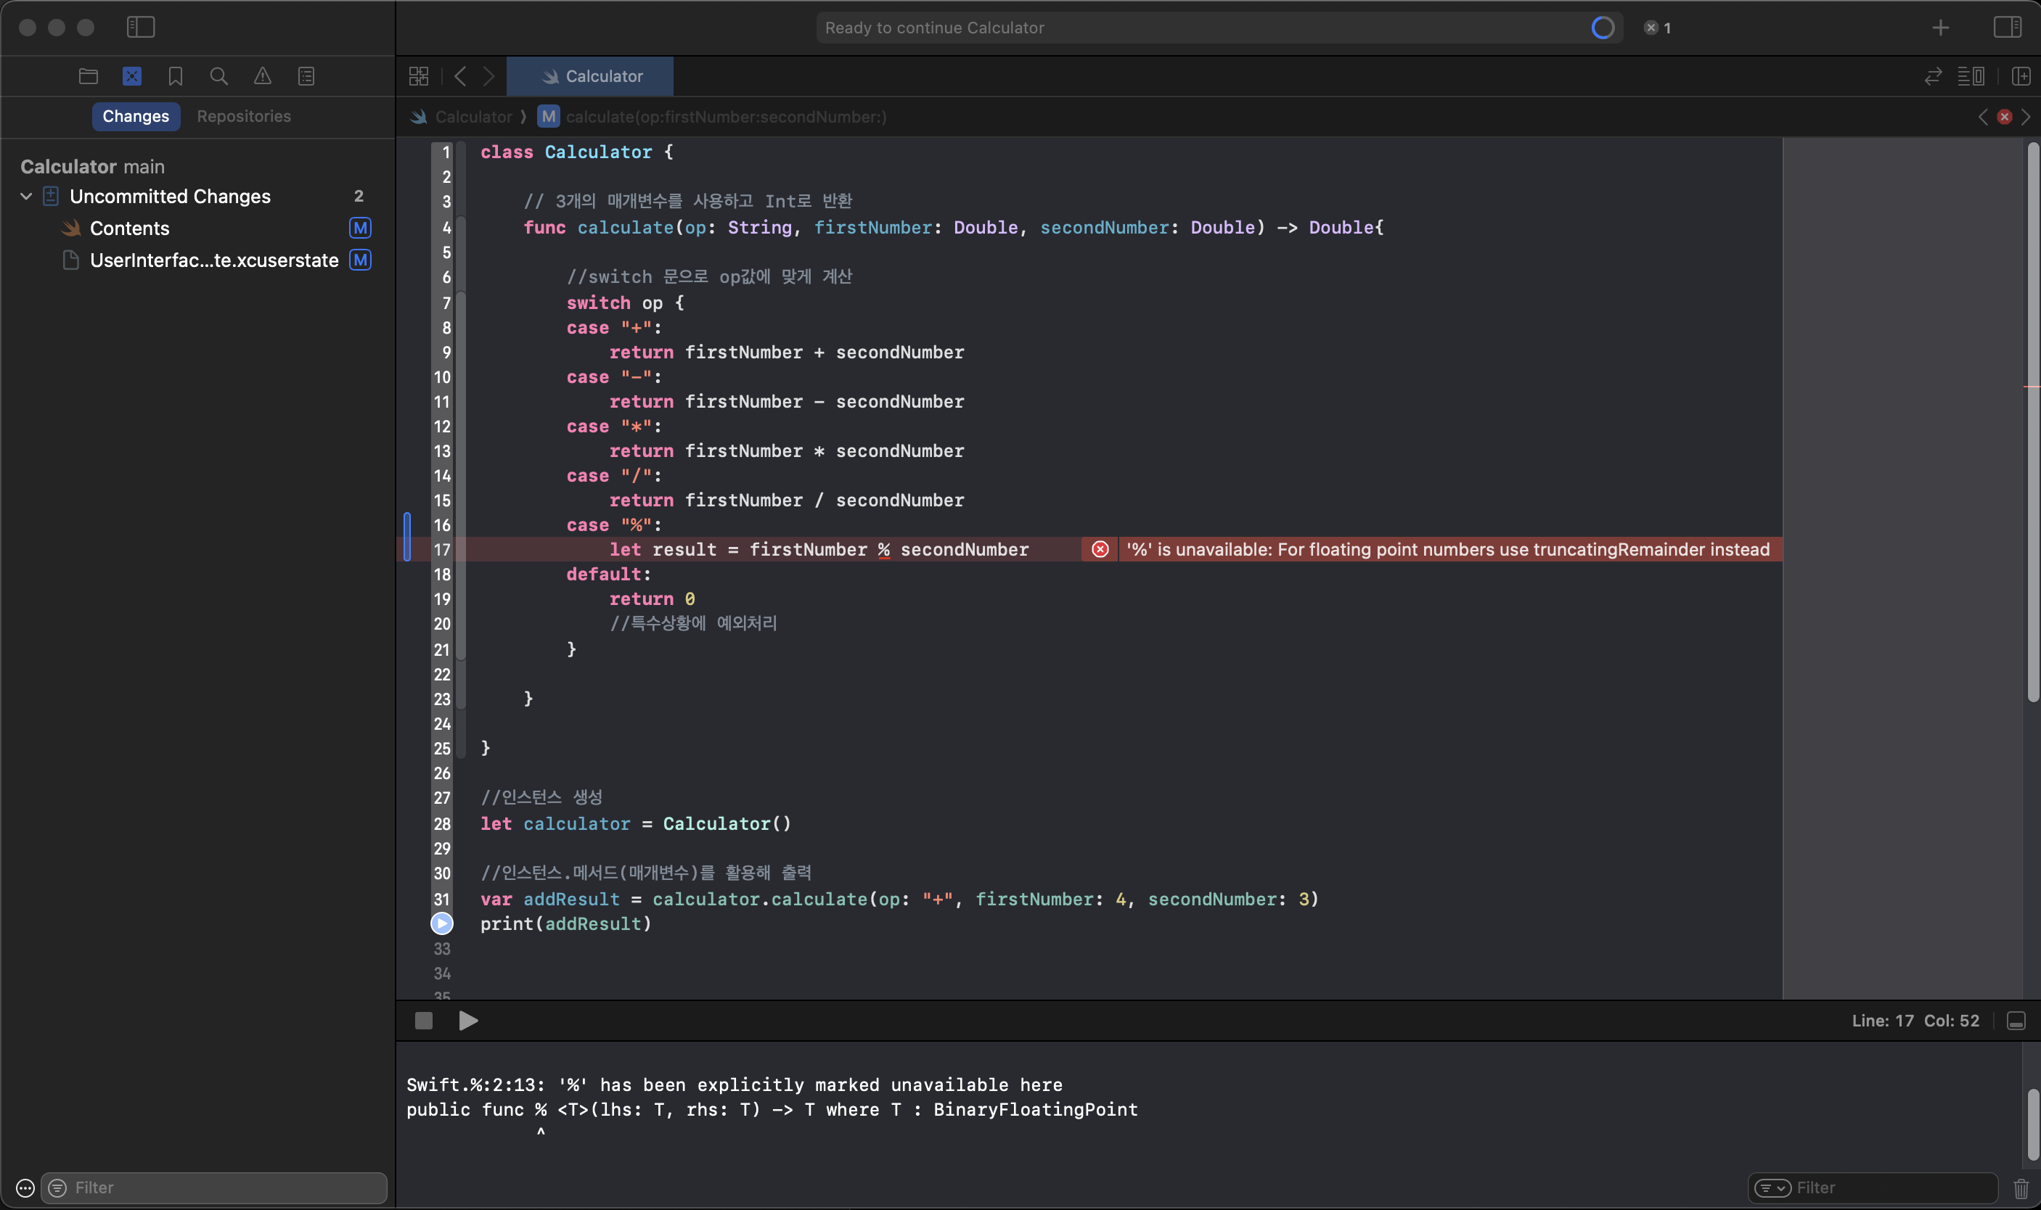Screen dimensions: 2041x1210
Task: Switch to the Changes tab
Action: (136, 116)
